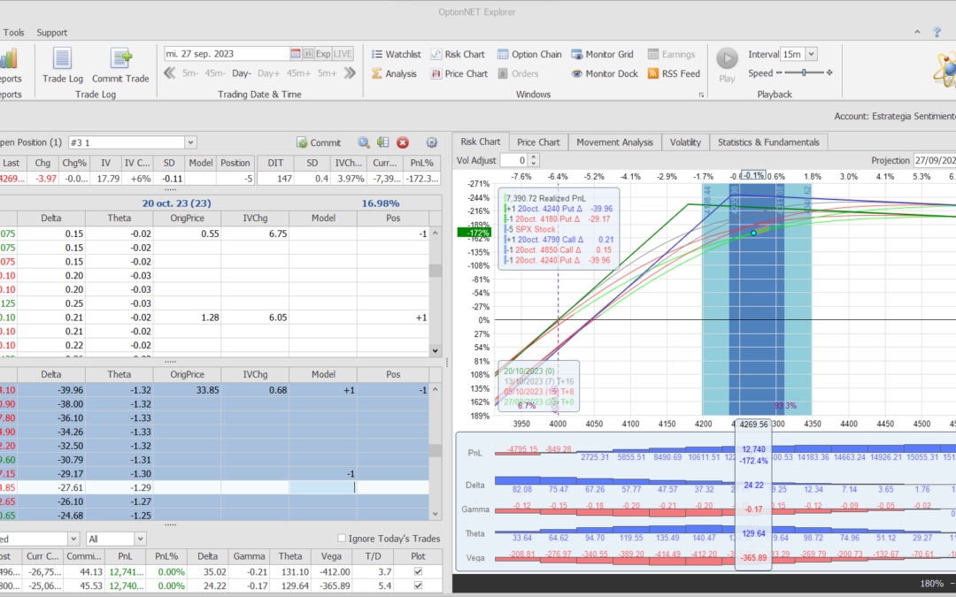
Task: Step back one day with Day-
Action: (x=242, y=73)
